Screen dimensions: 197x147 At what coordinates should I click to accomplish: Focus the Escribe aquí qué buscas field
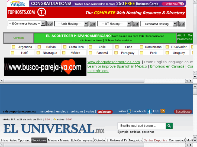pos(142,126)
